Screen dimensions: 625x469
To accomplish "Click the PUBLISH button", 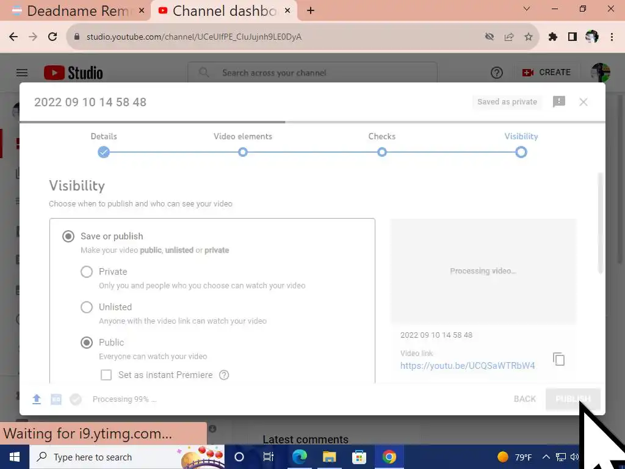I will 573,399.
